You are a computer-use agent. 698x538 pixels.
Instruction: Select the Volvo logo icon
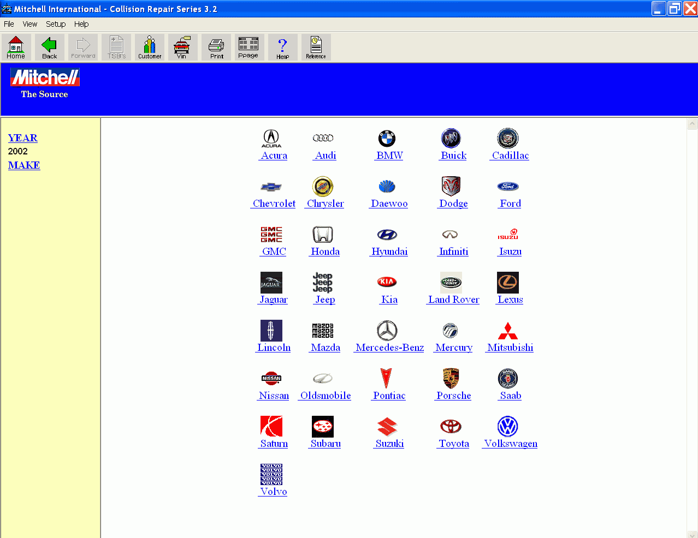click(x=271, y=475)
